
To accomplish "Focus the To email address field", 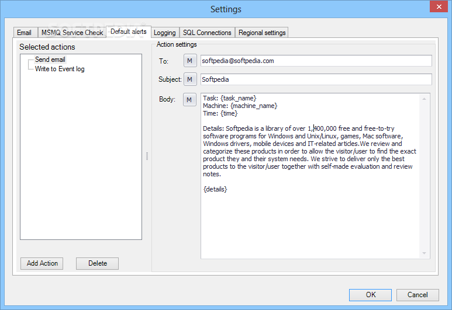I will coord(316,61).
